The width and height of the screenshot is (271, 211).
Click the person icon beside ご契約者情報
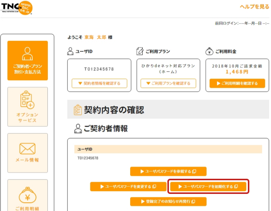(77, 129)
